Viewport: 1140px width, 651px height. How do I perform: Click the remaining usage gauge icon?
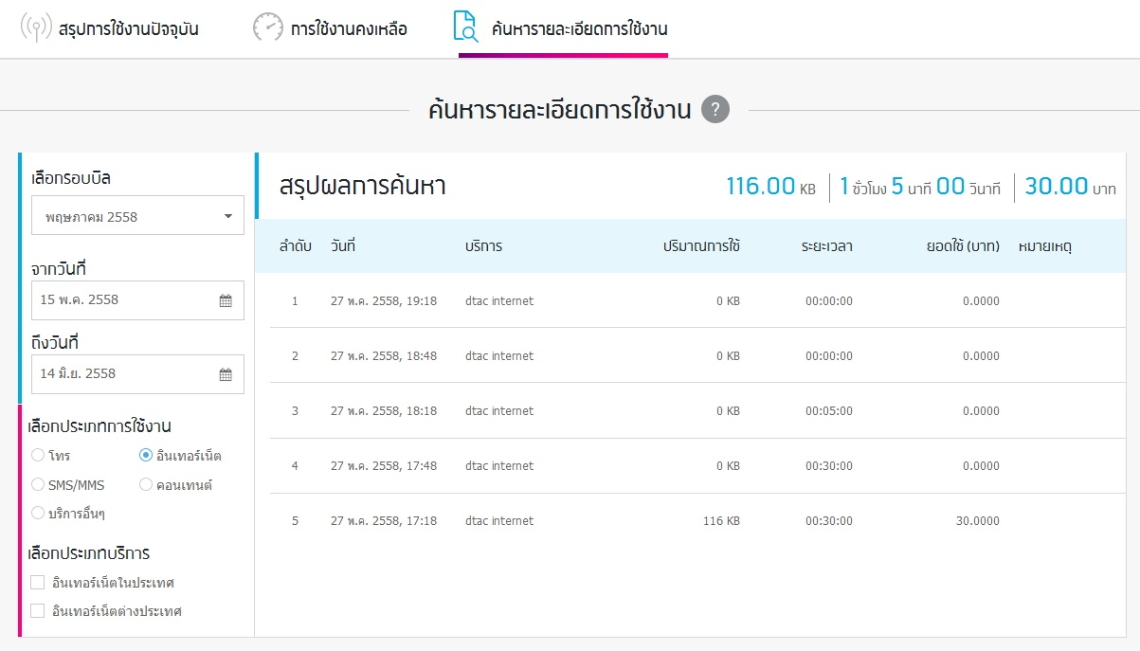268,27
